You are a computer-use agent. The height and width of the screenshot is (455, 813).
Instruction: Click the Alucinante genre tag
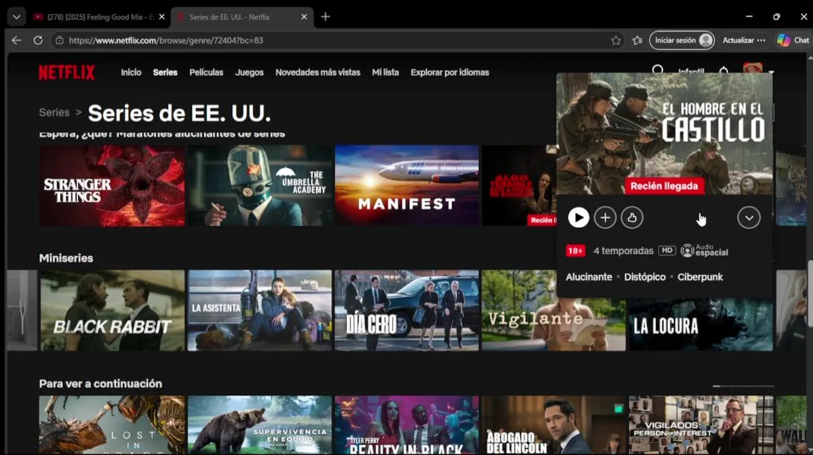(589, 277)
